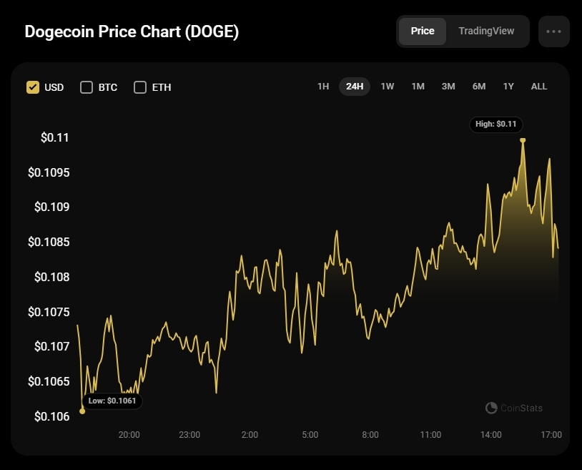The image size is (582, 470).
Task: Show ALL time price history
Action: 539,87
